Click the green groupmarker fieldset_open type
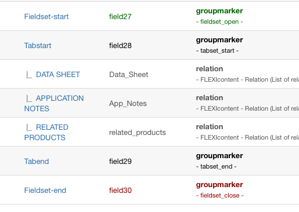This screenshot has height=212, width=299. [x=219, y=16]
